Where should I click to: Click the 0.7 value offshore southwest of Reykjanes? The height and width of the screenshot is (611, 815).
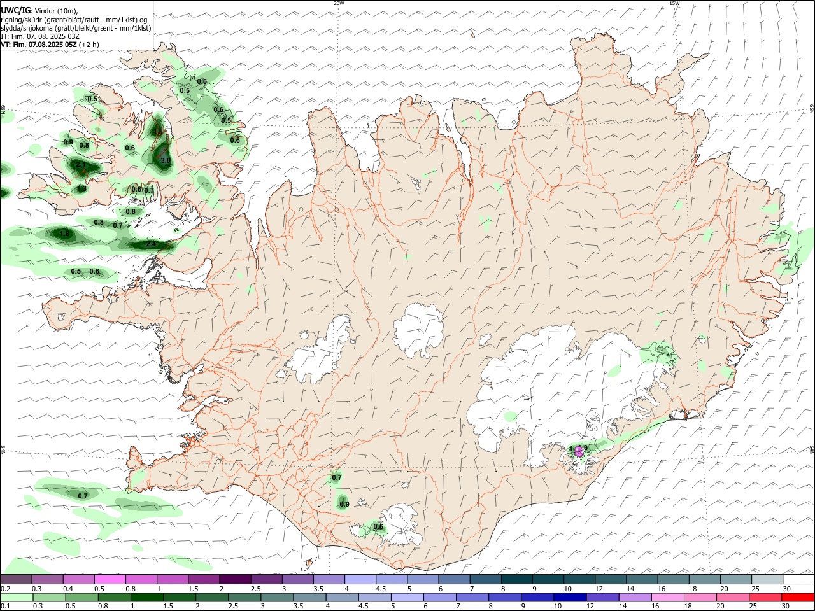click(x=83, y=496)
